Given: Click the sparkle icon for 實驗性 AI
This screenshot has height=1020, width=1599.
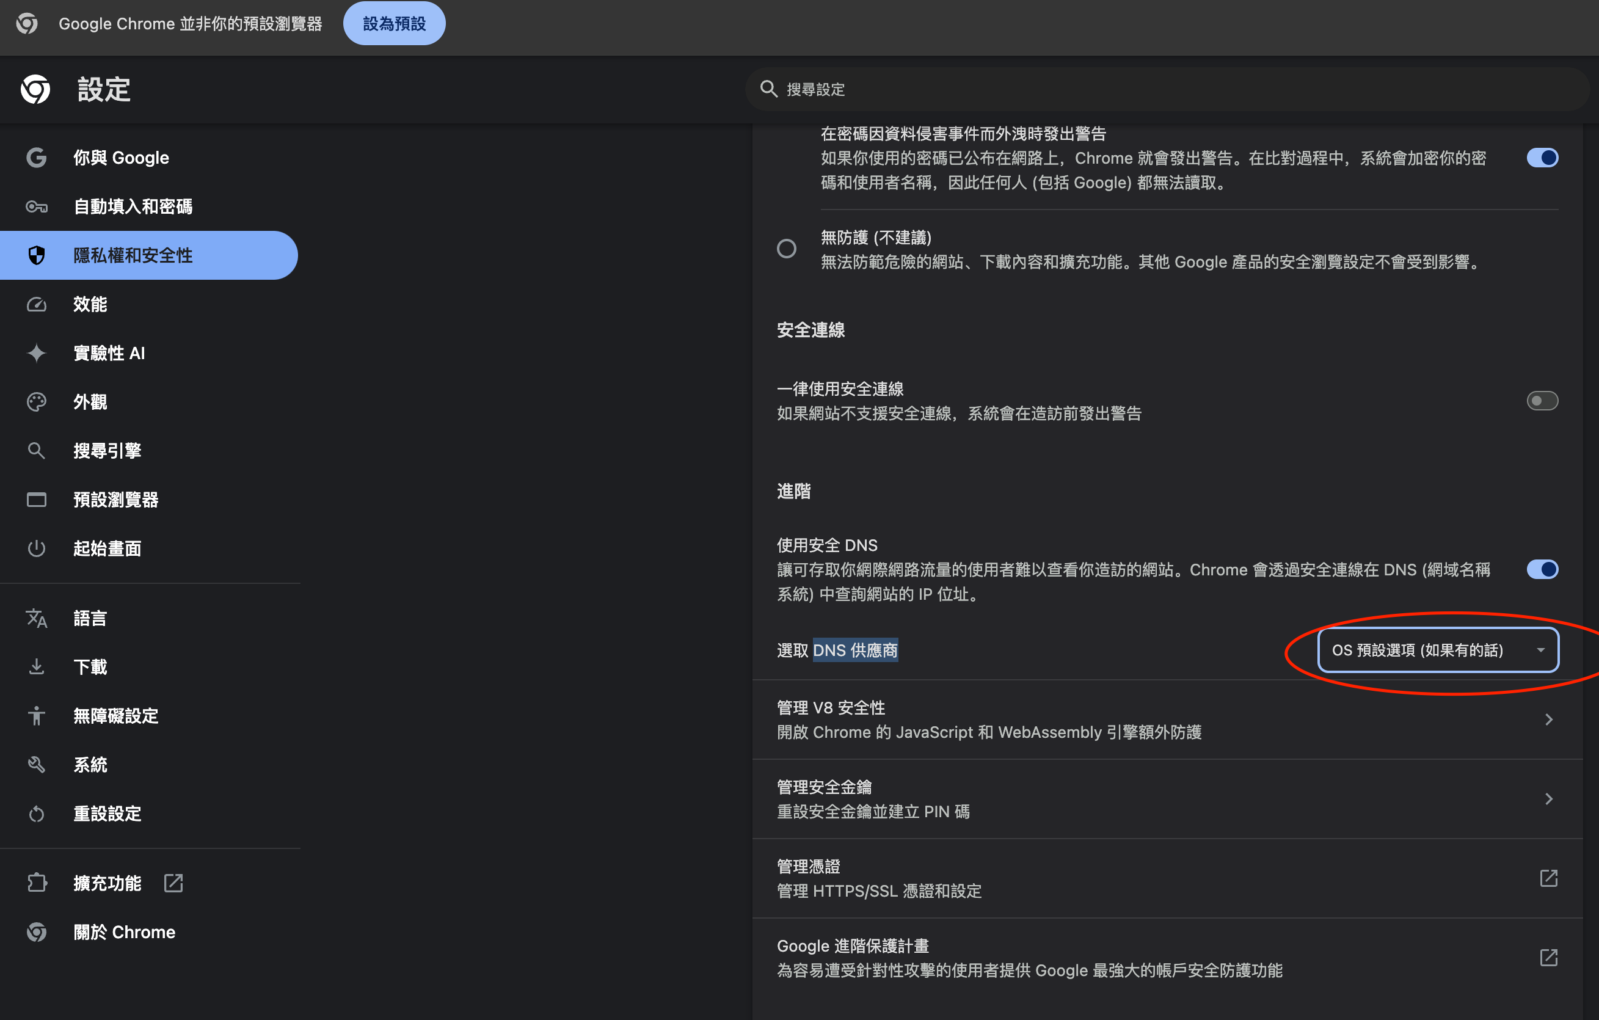Looking at the screenshot, I should (x=37, y=352).
